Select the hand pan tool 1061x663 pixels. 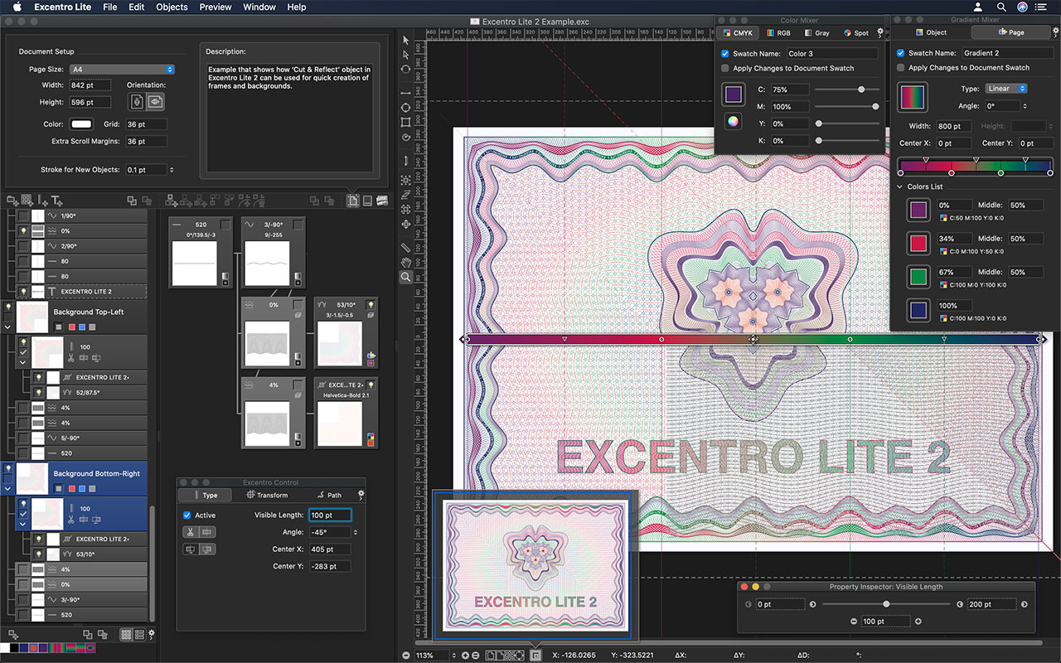point(405,262)
